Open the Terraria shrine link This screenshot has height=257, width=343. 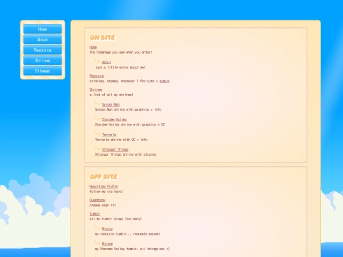pyautogui.click(x=109, y=135)
